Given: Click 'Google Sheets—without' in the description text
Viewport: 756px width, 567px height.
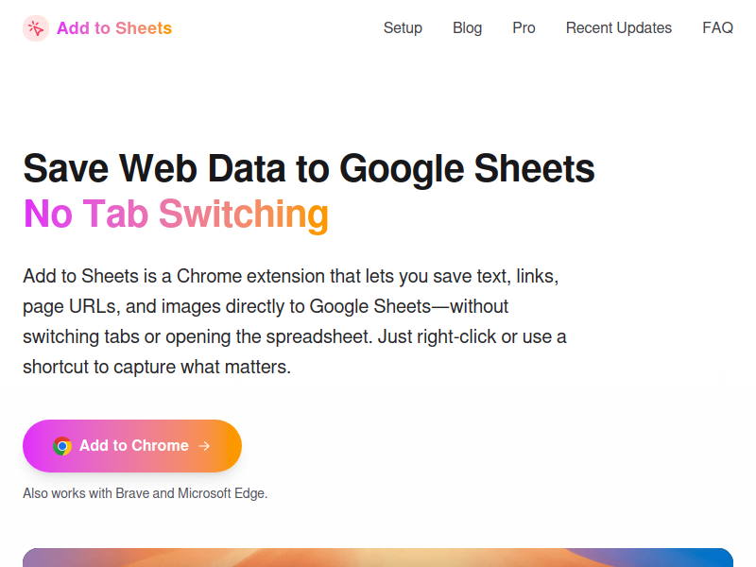Looking at the screenshot, I should pyautogui.click(x=409, y=306).
